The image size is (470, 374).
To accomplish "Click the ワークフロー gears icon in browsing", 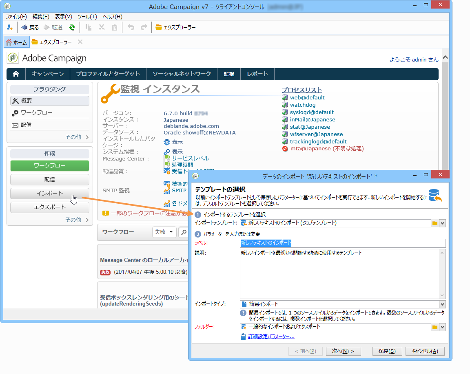I will (x=15, y=113).
